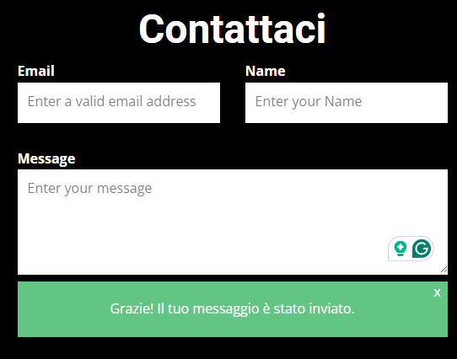Click the Name field label

pyautogui.click(x=266, y=71)
